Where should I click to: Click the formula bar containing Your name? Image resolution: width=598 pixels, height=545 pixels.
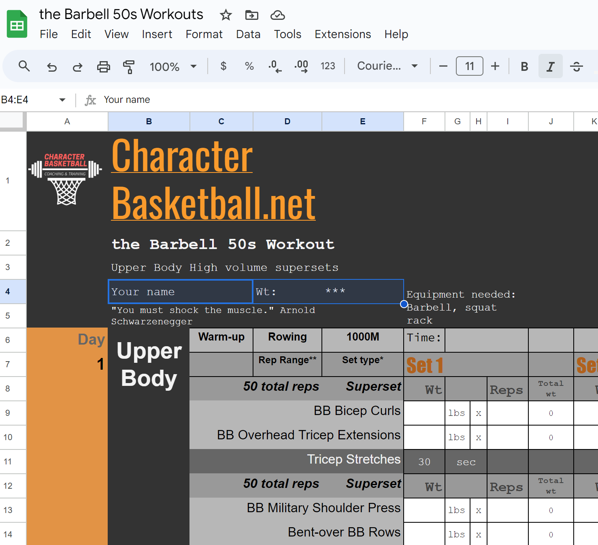348,100
